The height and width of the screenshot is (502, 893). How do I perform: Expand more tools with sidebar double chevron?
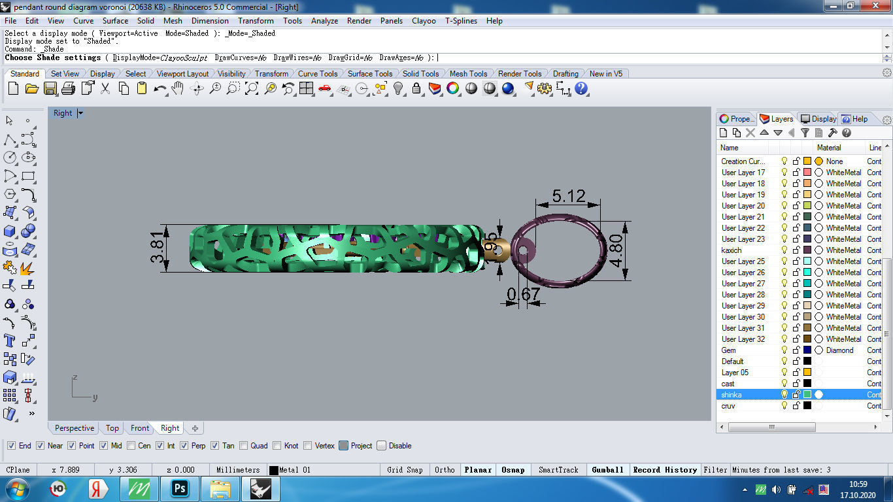(x=31, y=413)
